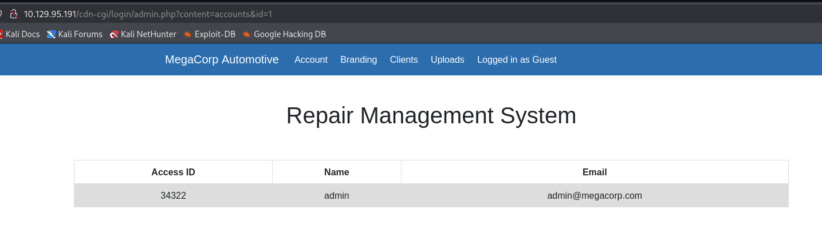Open the Clients navigation link

pos(404,60)
